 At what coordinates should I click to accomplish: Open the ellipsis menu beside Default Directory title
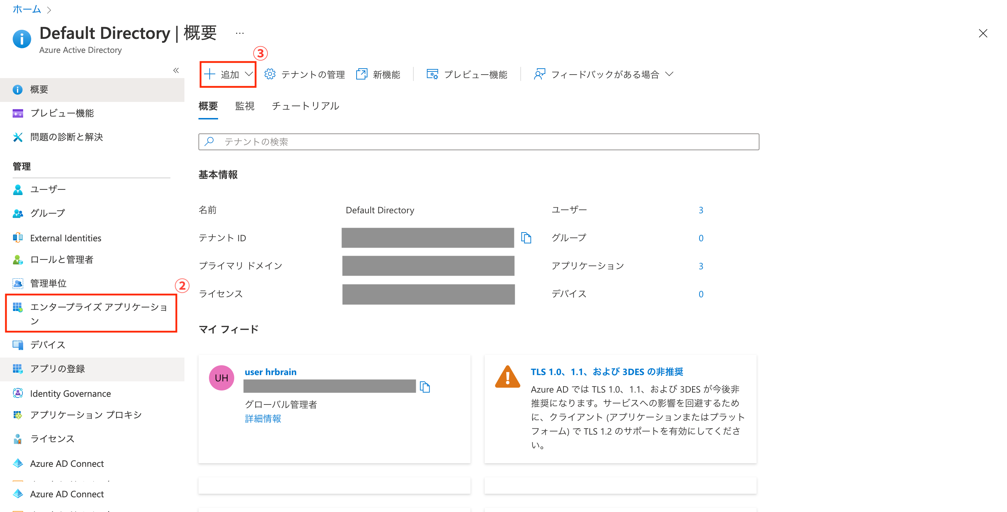tap(239, 34)
